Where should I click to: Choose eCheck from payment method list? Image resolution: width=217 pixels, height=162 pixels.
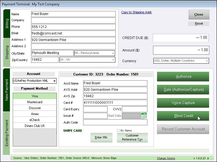(x=34, y=120)
